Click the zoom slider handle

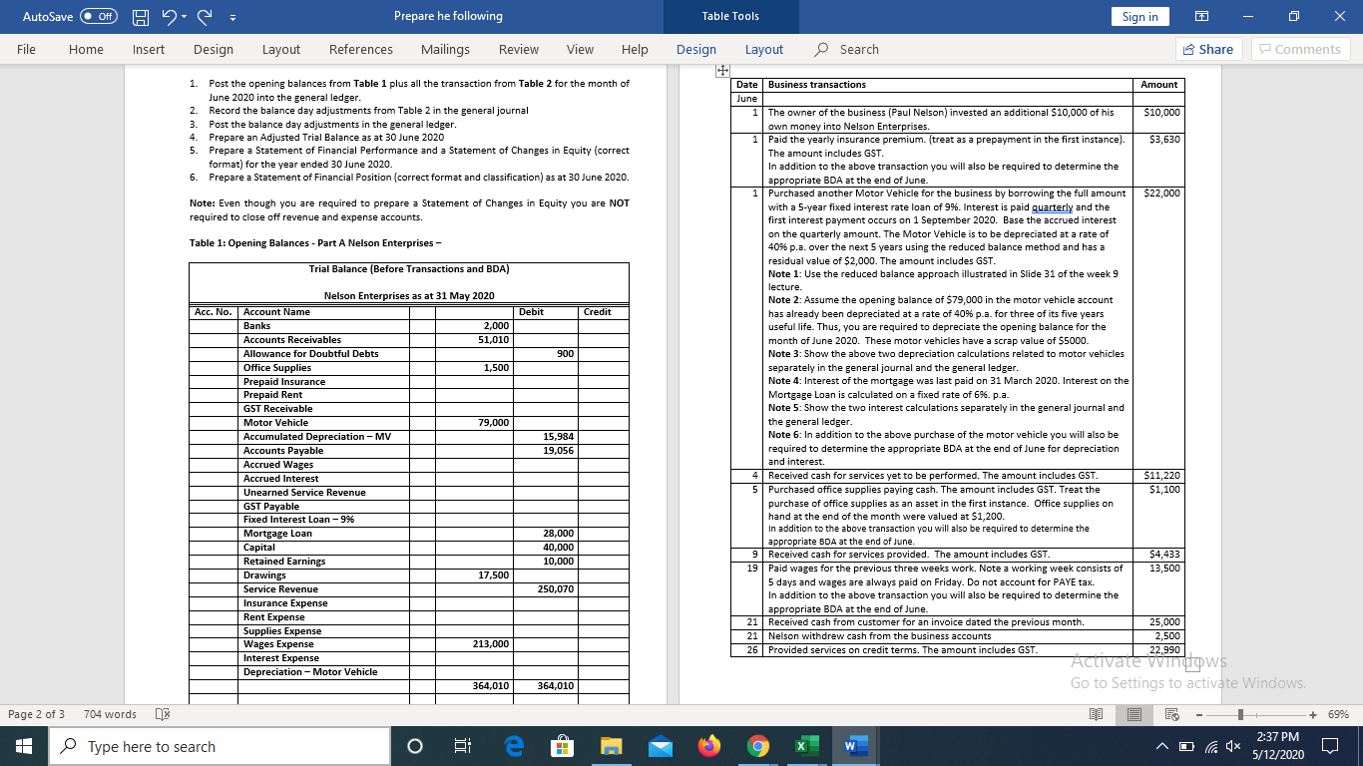[1238, 714]
